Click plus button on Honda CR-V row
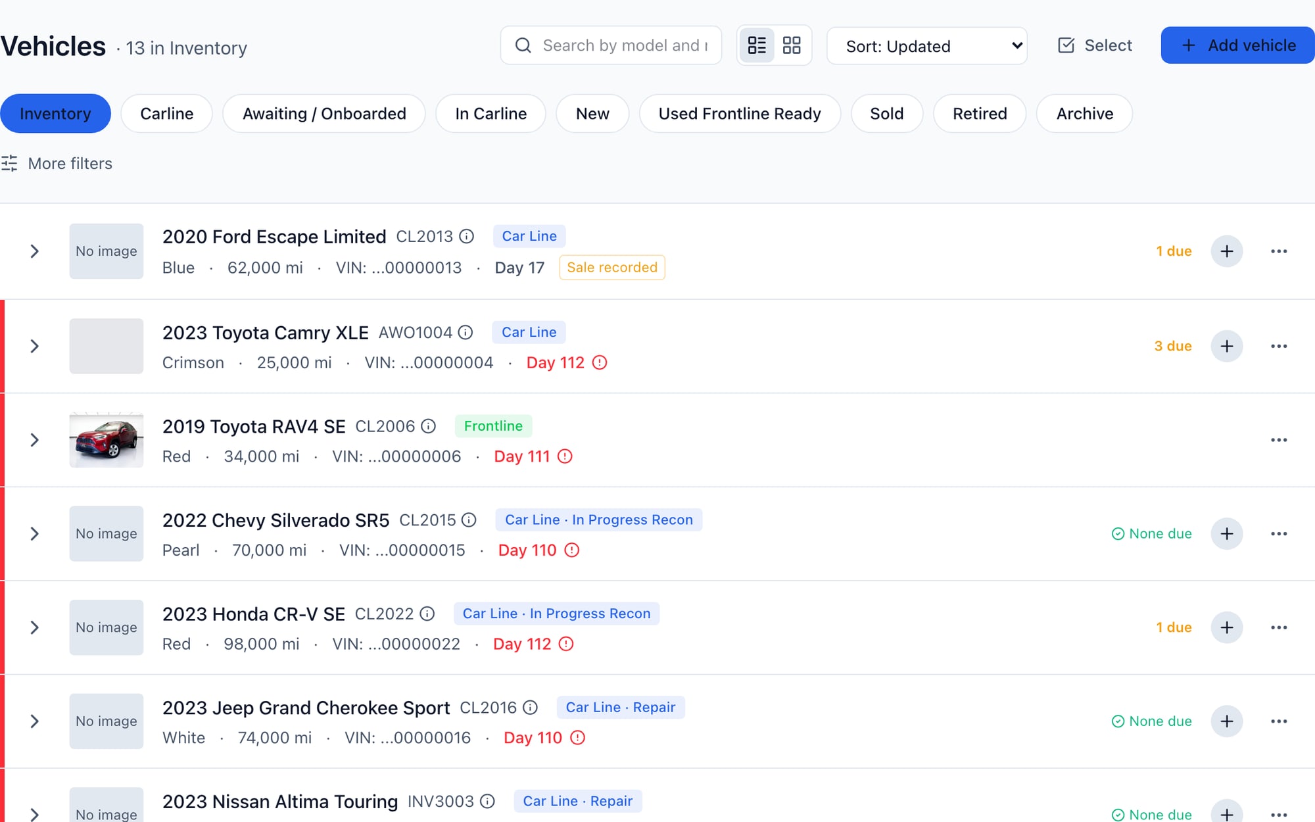Image resolution: width=1315 pixels, height=822 pixels. tap(1227, 627)
